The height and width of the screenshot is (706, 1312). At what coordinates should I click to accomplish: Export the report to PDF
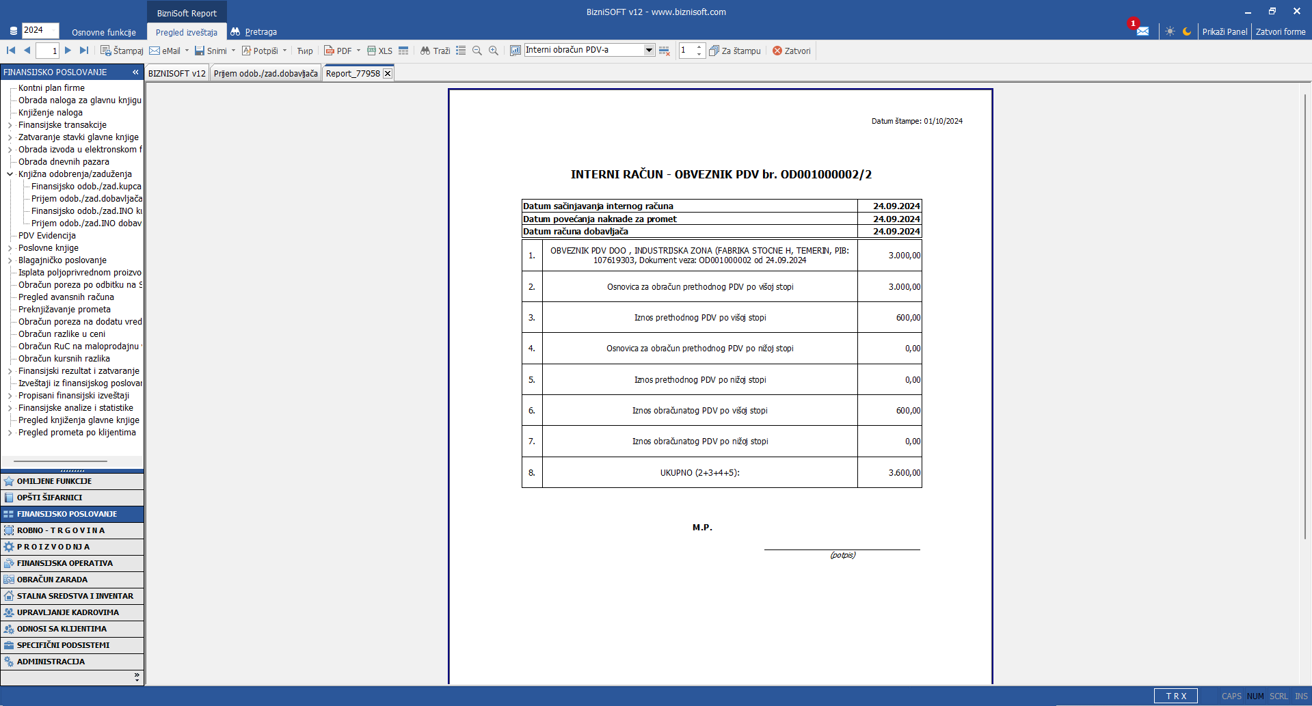pos(338,51)
